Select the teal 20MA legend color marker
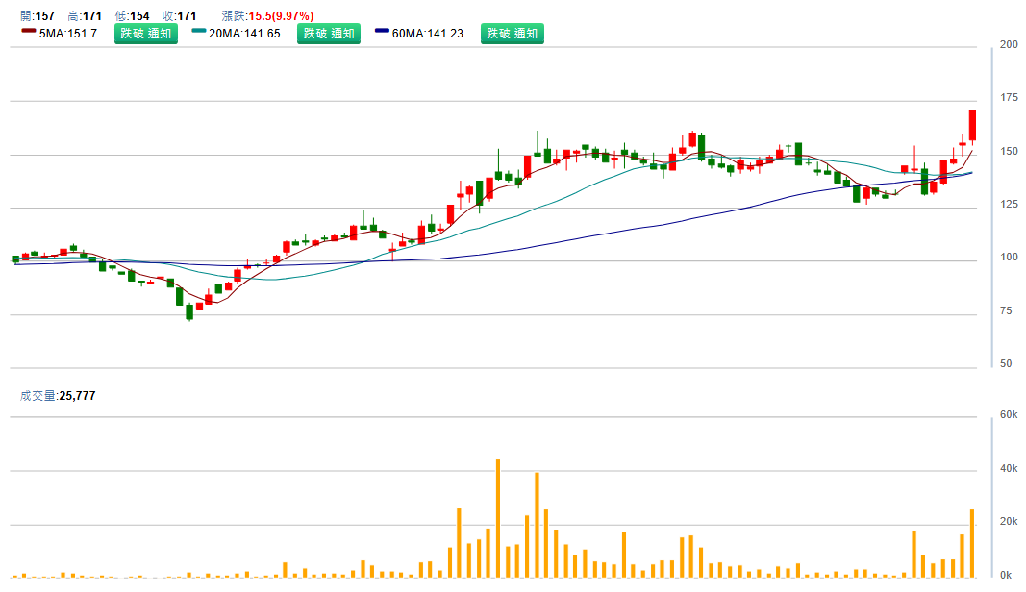 pos(199,32)
